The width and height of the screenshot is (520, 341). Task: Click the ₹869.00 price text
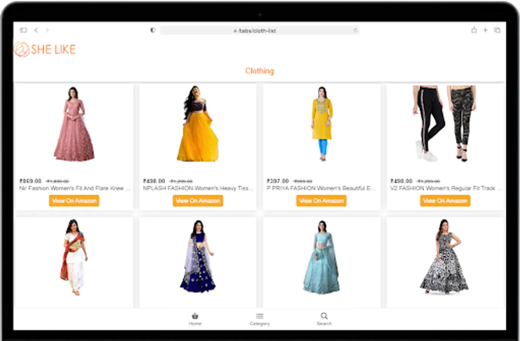pos(30,181)
